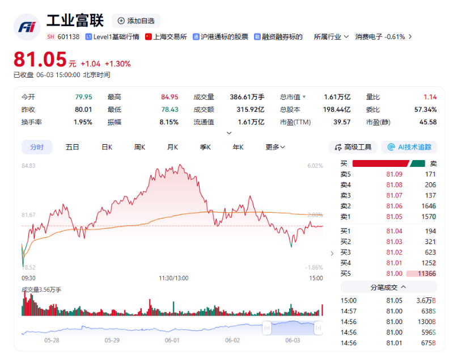453x353 pixels.
Task: Expand the side panel arrow beside chart
Action: point(332,254)
